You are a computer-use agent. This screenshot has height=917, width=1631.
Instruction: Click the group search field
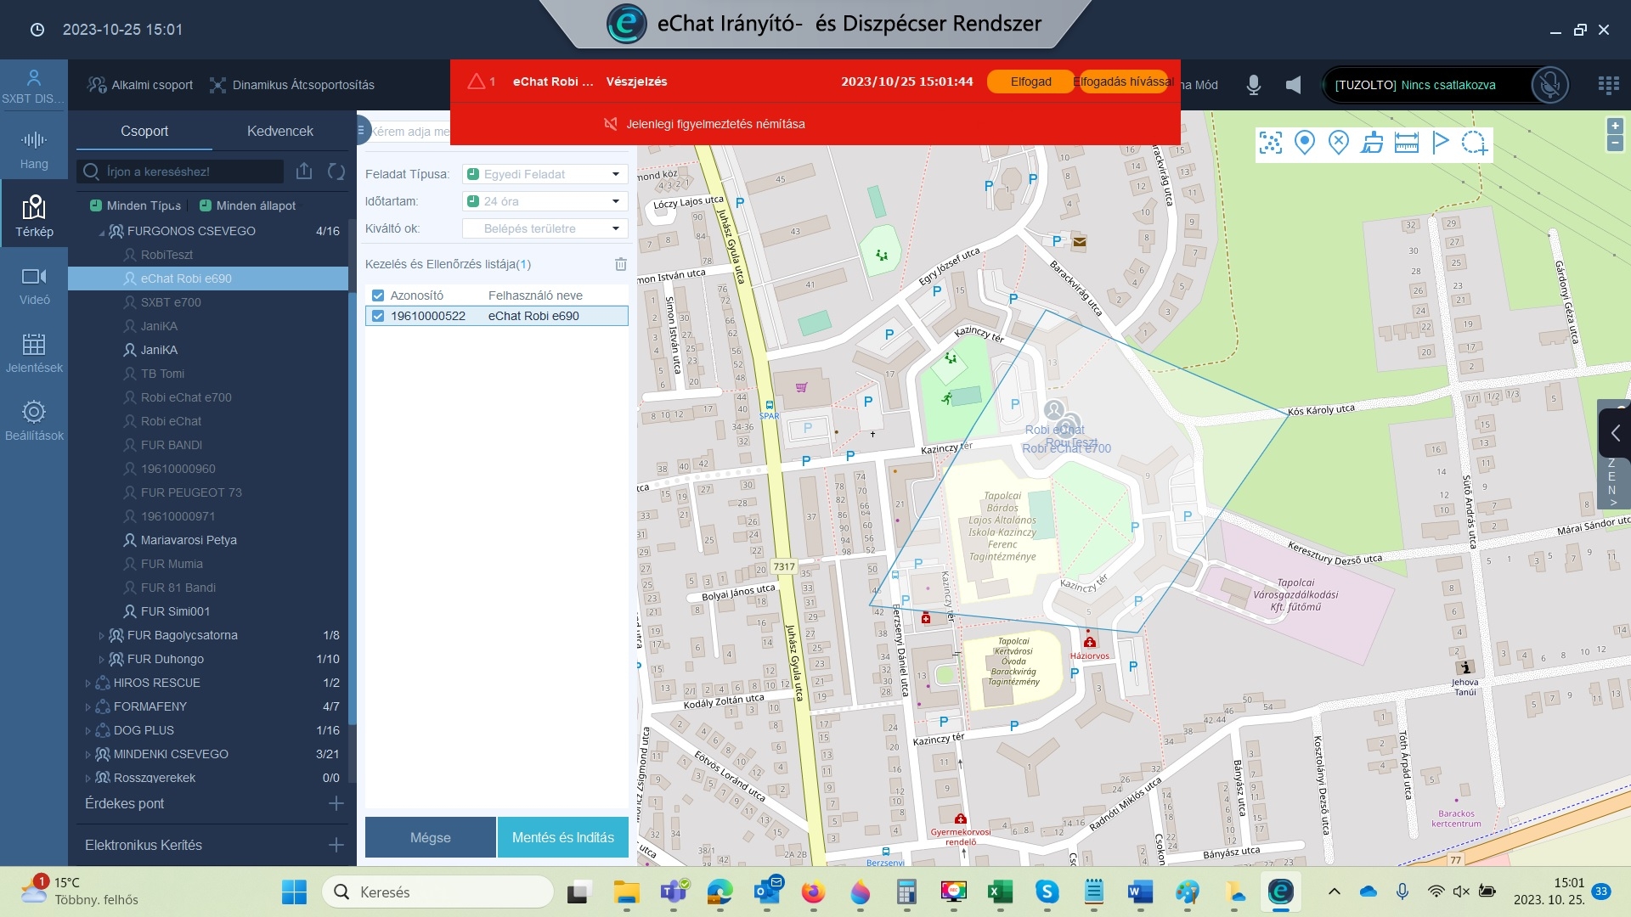[180, 172]
